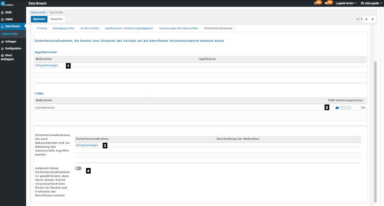The image size is (384, 206).
Task: Click the 4conform logo icon
Action: pyautogui.click(x=3, y=3)
